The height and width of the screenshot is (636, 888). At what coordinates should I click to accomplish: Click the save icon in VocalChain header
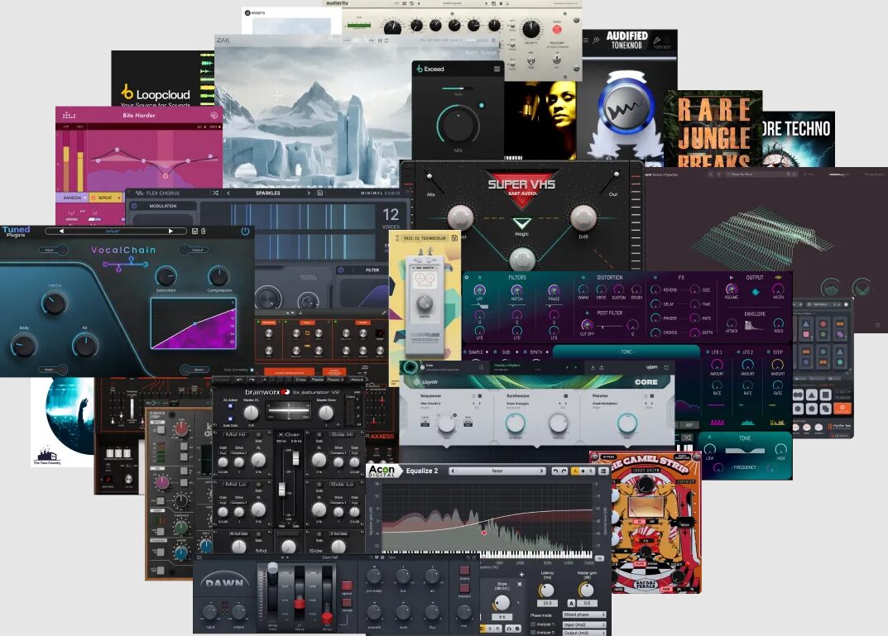click(x=193, y=232)
